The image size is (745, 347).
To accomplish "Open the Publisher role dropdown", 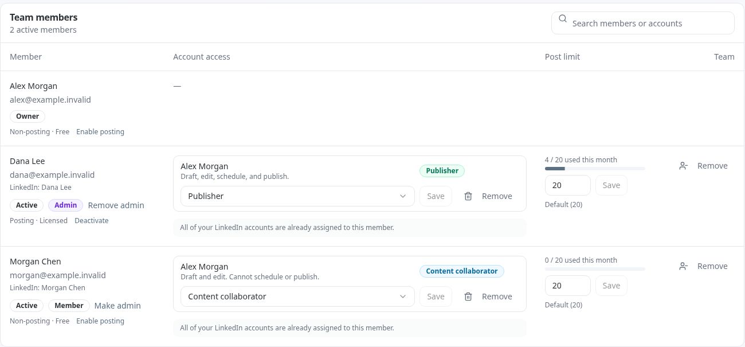I will click(297, 196).
